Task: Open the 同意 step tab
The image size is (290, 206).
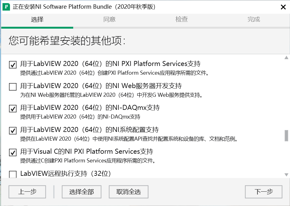Action: pyautogui.click(x=109, y=19)
